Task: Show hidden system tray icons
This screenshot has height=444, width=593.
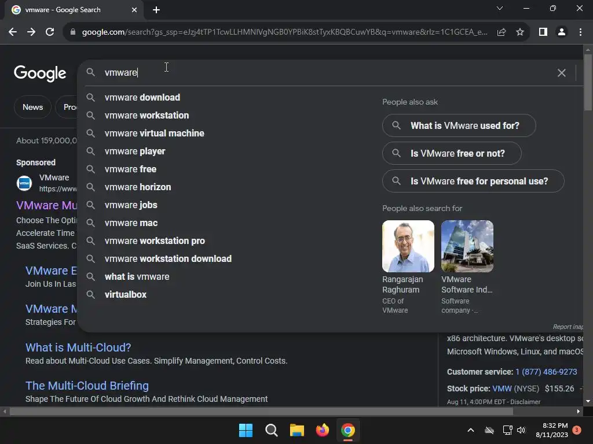Action: pos(471,430)
